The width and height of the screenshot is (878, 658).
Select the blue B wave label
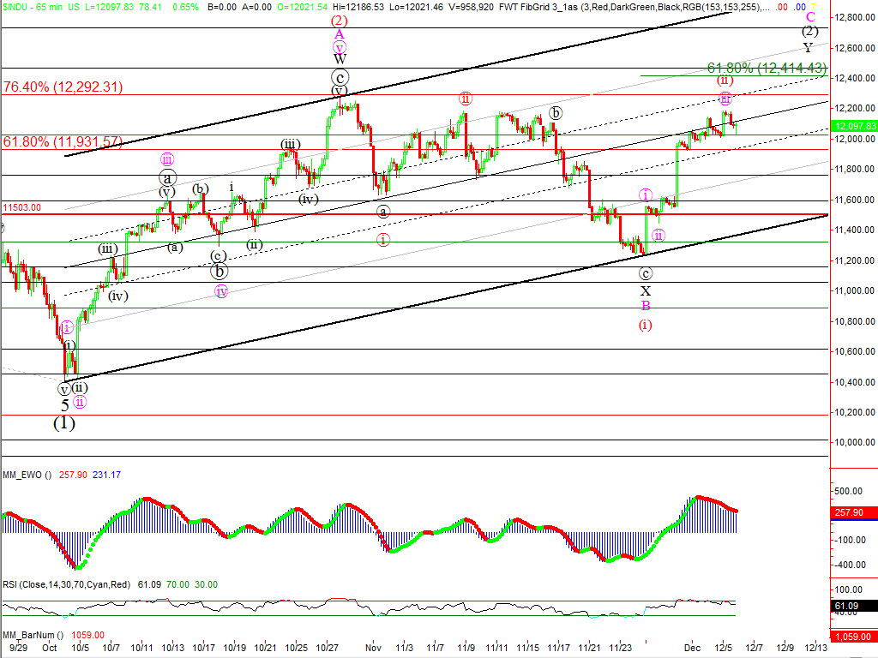[x=646, y=306]
